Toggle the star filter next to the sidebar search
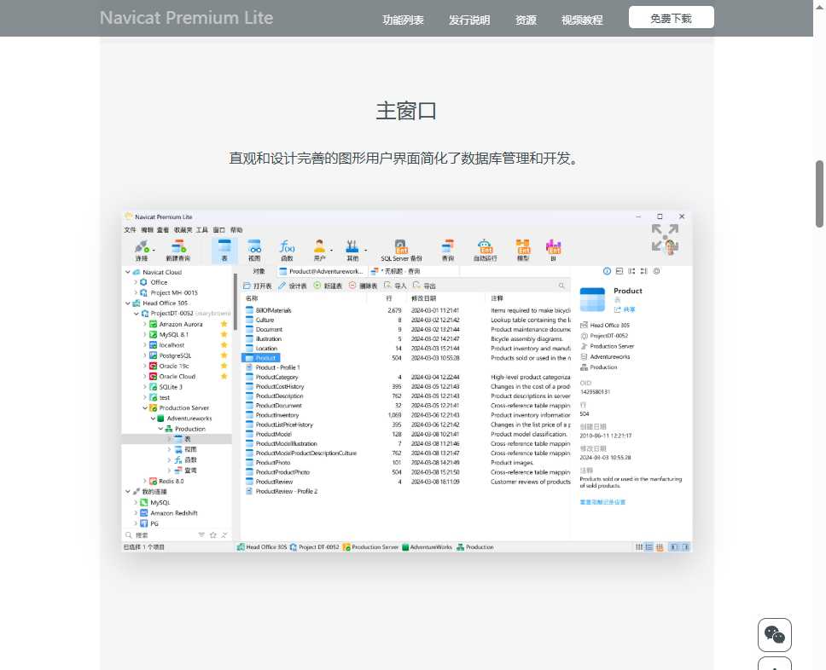The image size is (826, 670). pyautogui.click(x=212, y=534)
